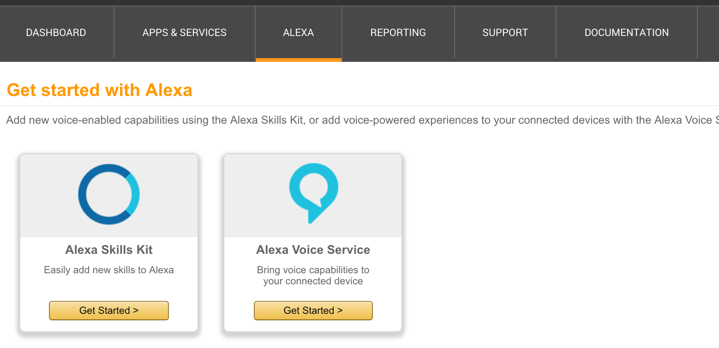Click the 'Get started with Alexa' heading
The image size is (719, 348).
[x=100, y=90]
